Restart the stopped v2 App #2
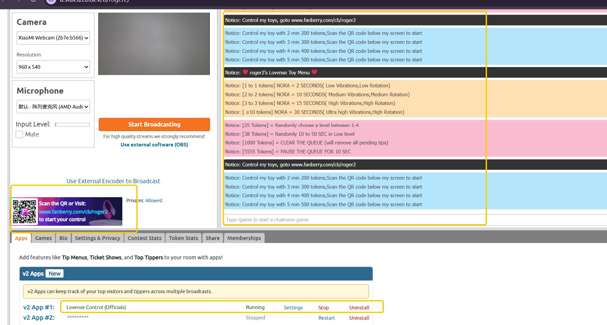 click(x=327, y=318)
